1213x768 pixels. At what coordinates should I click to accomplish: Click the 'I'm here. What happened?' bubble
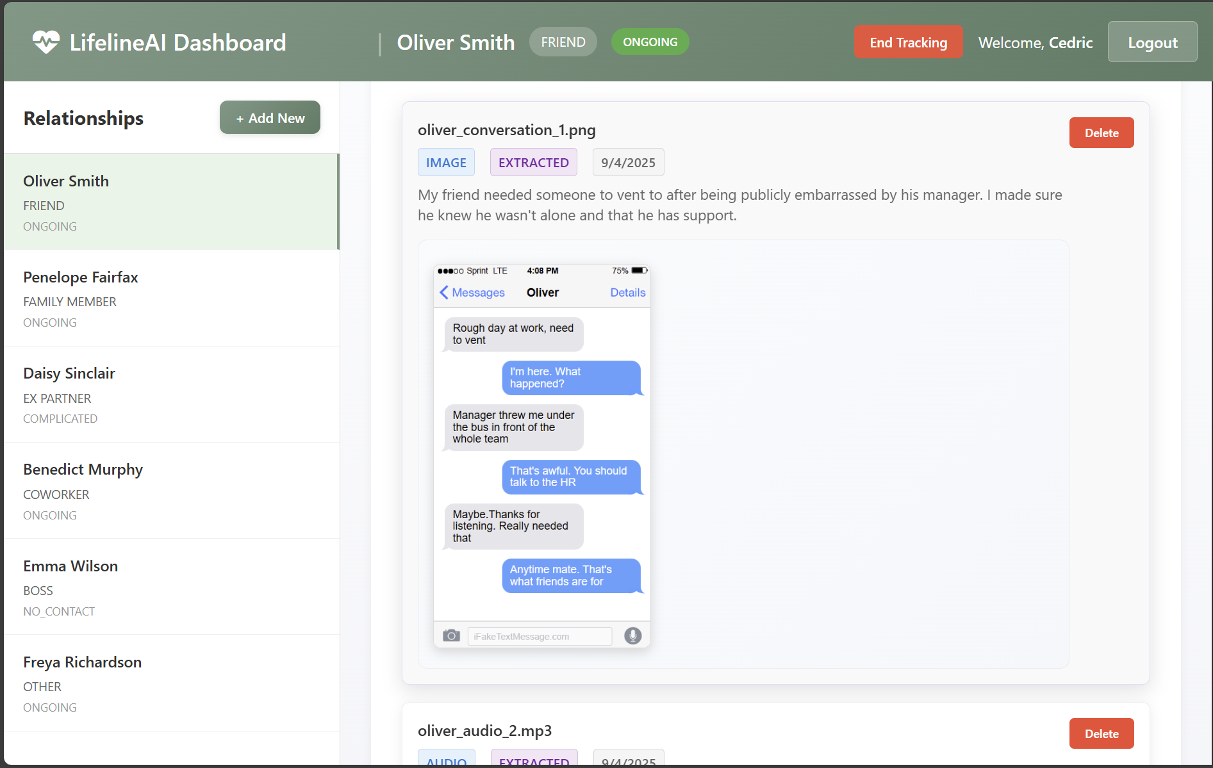(x=571, y=378)
